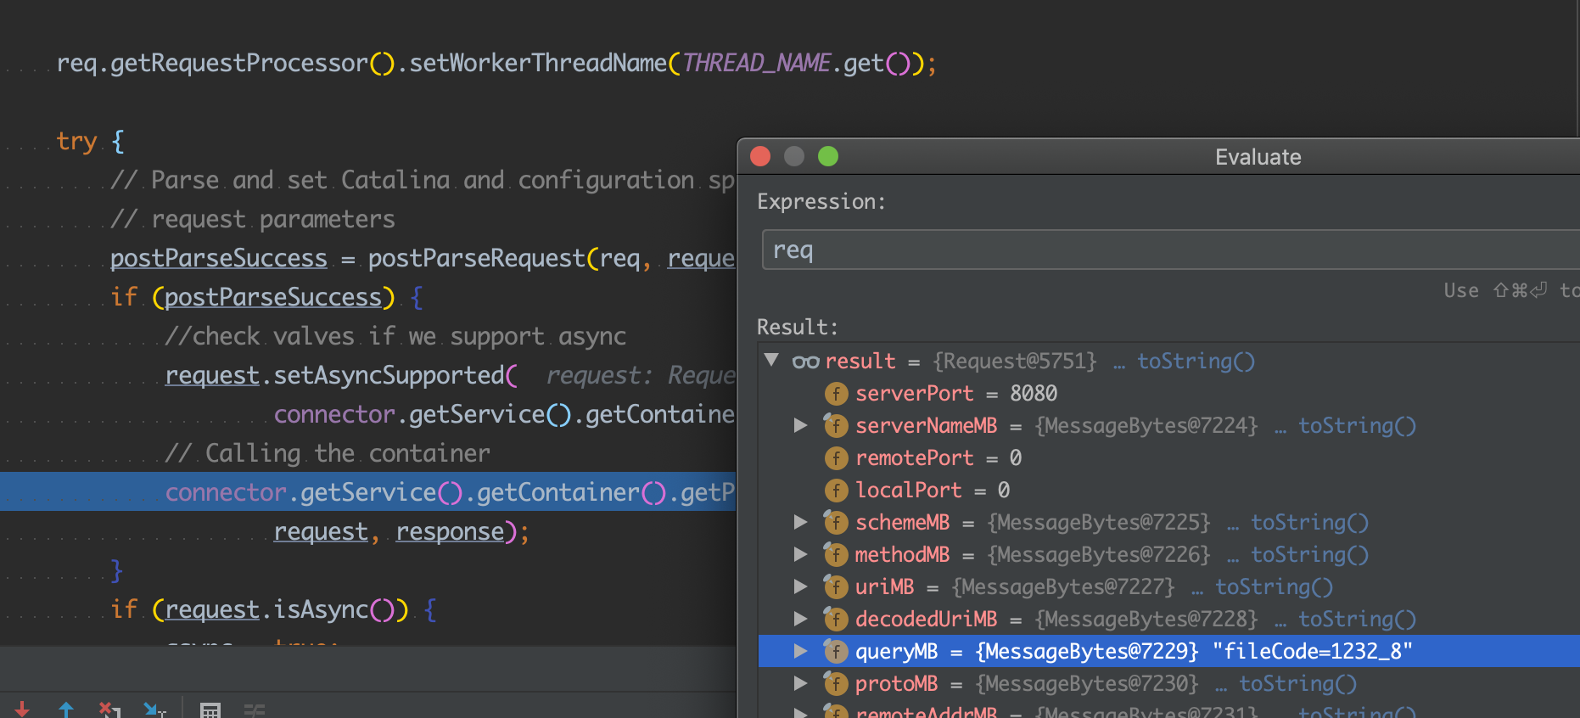Viewport: 1580px width, 718px height.
Task: Click the field icon next to remotePort
Action: pos(836,458)
